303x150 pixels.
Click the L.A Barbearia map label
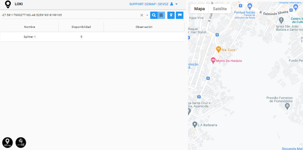coord(207,125)
